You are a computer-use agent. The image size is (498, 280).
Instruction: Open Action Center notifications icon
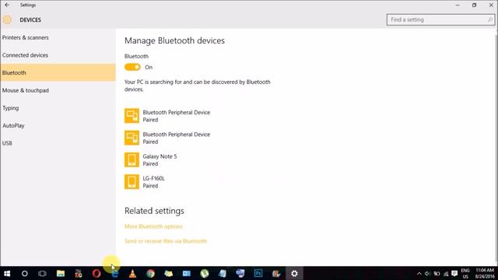click(x=454, y=273)
